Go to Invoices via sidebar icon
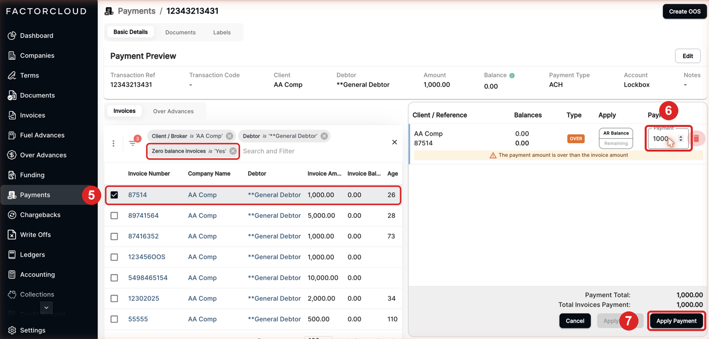Viewport: 709px width, 339px height. coord(12,115)
